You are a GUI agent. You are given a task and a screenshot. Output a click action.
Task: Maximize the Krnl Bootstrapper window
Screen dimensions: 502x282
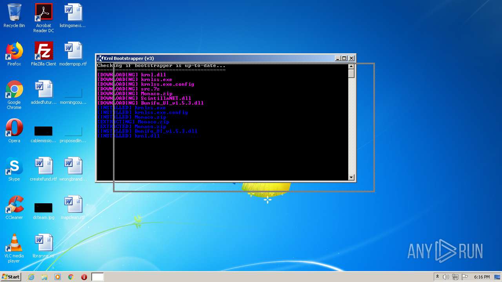[344, 58]
